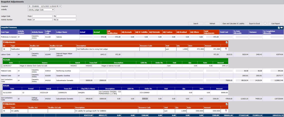
Task: Click the add icon in the Reallocation Adjustments header
Action: click(x=226, y=42)
